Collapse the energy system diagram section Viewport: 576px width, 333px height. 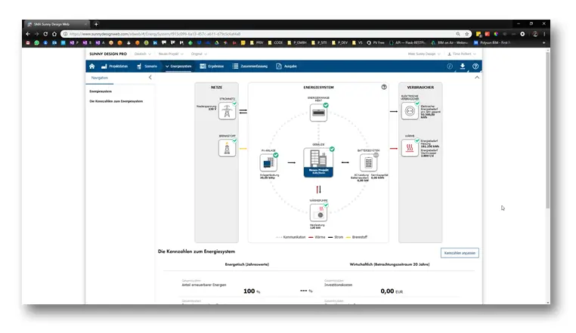(x=477, y=78)
